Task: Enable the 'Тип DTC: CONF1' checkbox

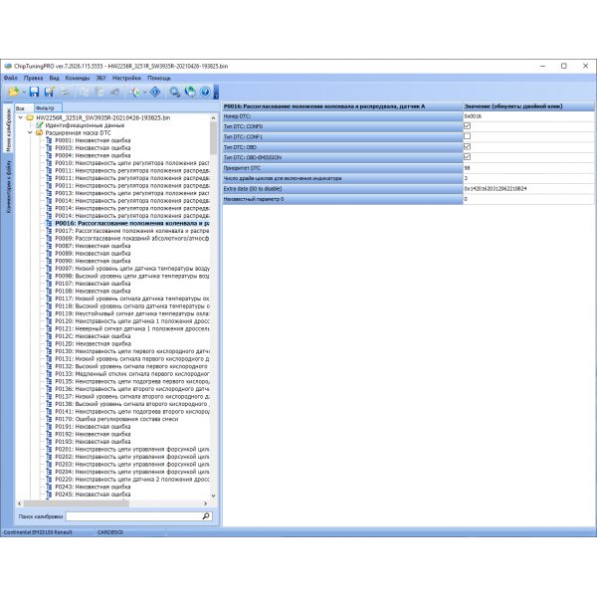Action: tap(467, 136)
